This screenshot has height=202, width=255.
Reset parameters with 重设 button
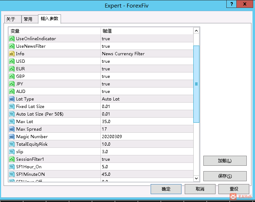(234, 189)
